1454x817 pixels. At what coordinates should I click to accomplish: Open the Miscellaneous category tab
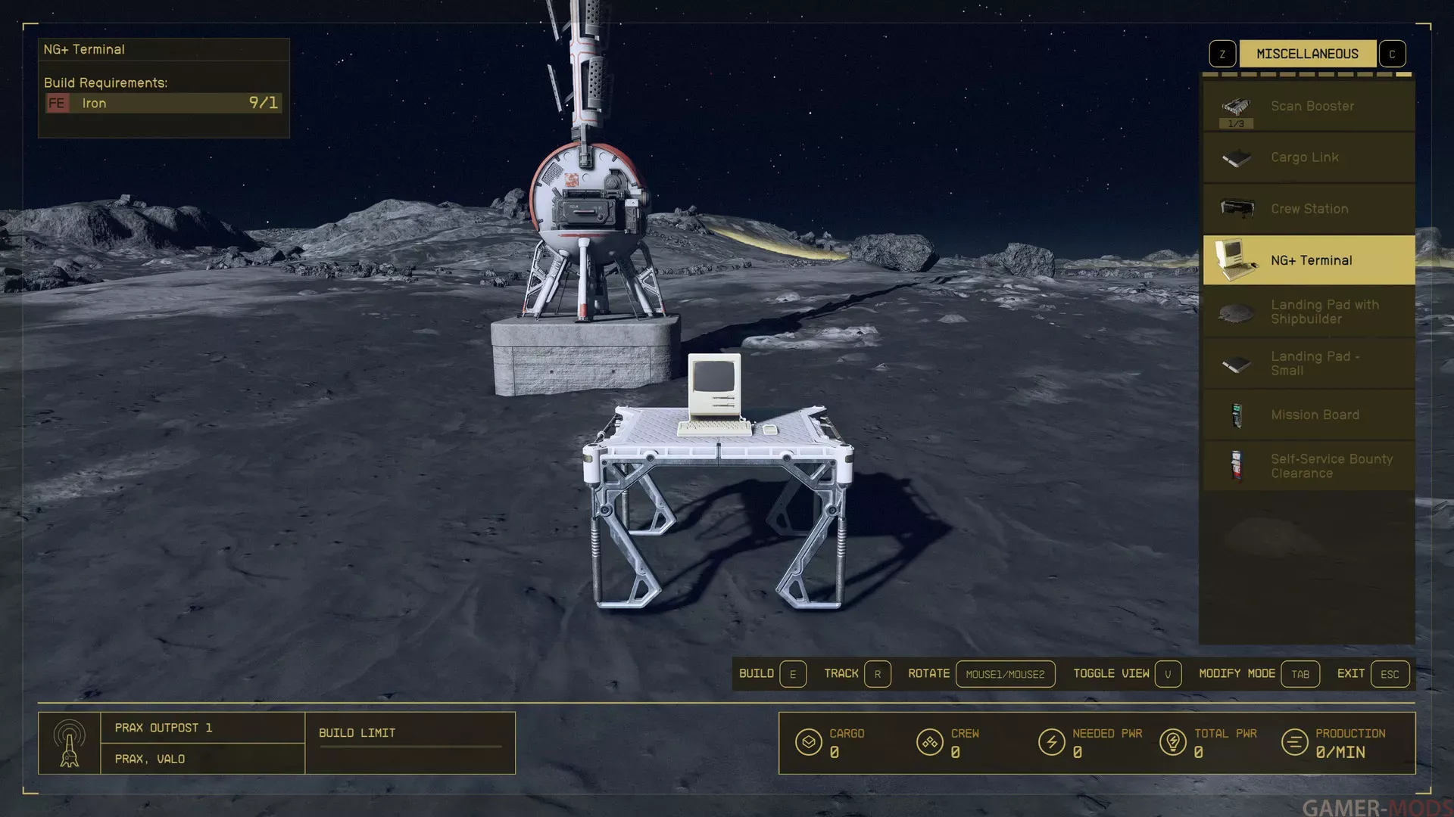(x=1307, y=54)
